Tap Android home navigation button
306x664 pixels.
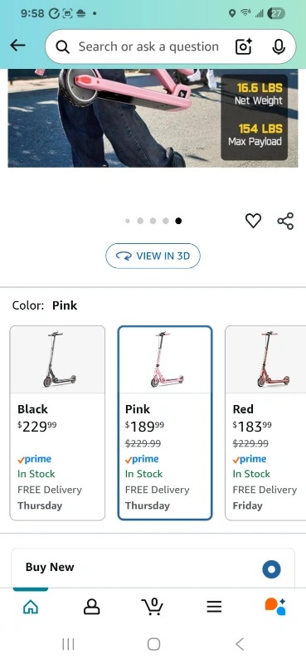pyautogui.click(x=153, y=644)
